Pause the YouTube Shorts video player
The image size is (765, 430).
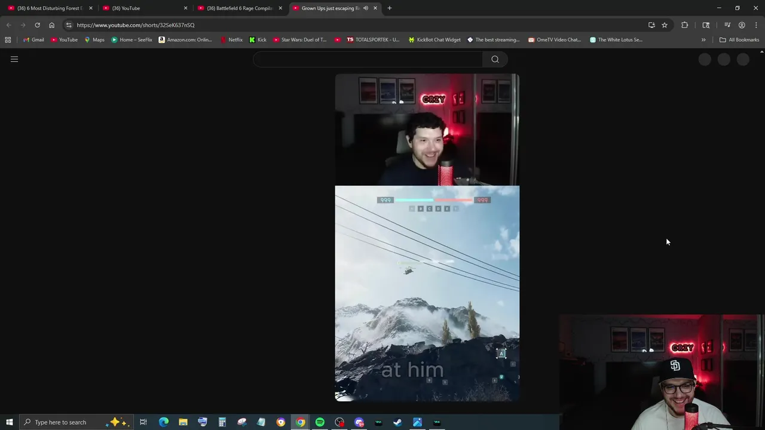(x=427, y=238)
